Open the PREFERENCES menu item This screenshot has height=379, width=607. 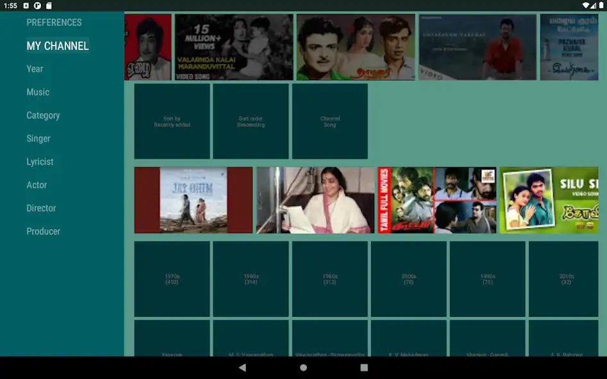pyautogui.click(x=54, y=22)
